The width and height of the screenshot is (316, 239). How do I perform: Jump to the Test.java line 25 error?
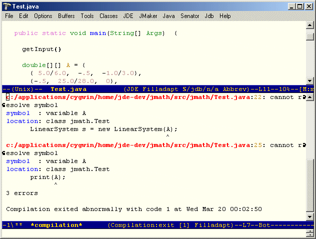[135, 145]
